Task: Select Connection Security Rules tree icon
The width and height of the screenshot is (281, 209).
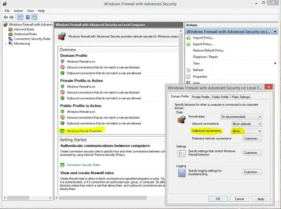Action: 10,39
